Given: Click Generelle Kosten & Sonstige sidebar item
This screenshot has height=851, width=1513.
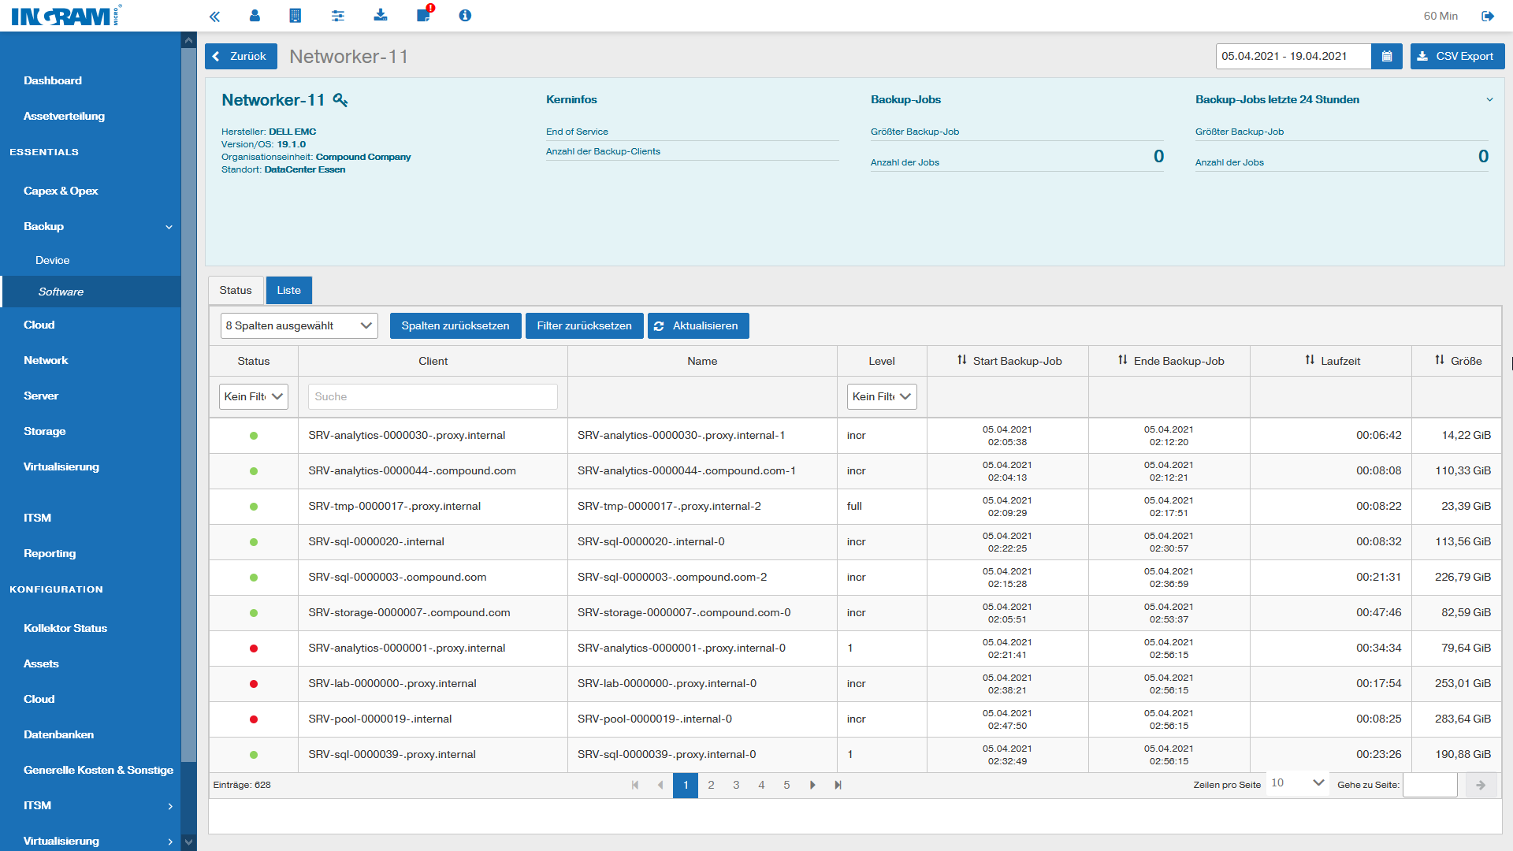Looking at the screenshot, I should 99,771.
